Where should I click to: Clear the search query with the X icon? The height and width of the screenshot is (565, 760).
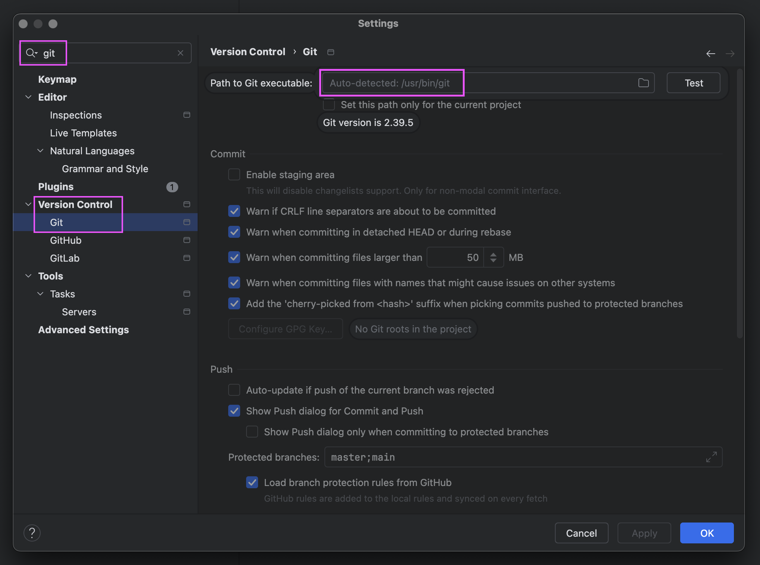(181, 53)
